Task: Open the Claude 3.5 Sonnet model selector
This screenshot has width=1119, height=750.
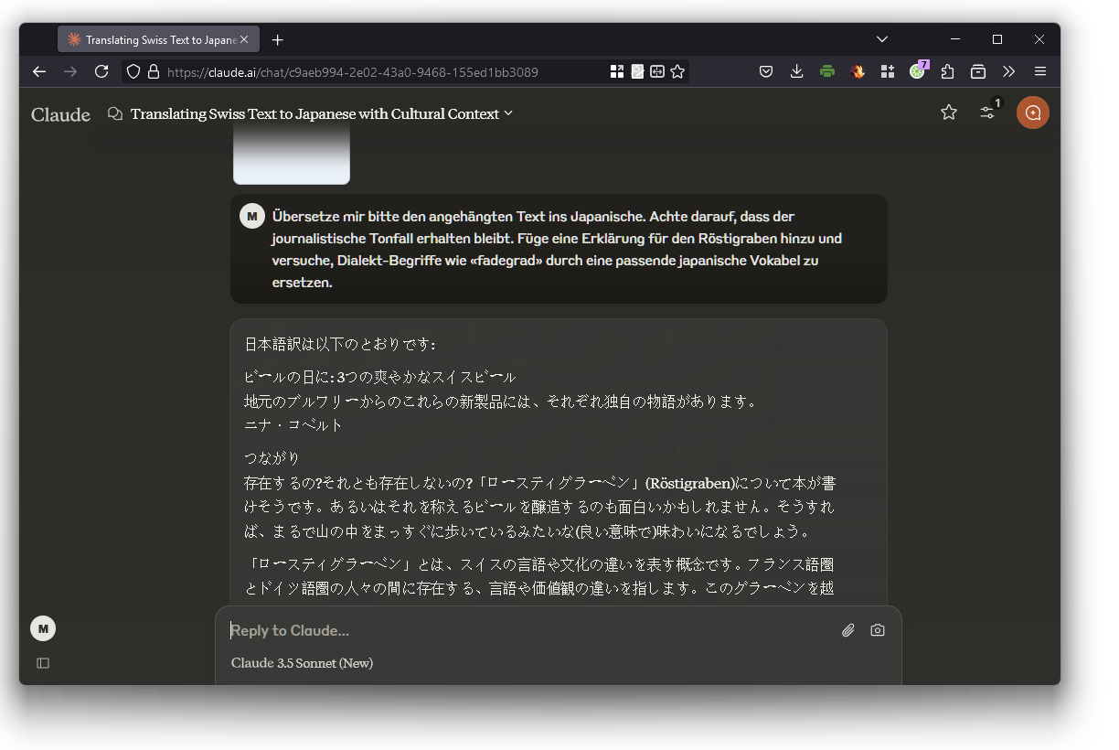Action: click(302, 663)
